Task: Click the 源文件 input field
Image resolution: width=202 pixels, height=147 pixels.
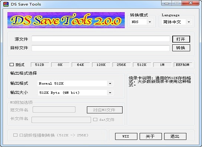Action: [x=101, y=39]
